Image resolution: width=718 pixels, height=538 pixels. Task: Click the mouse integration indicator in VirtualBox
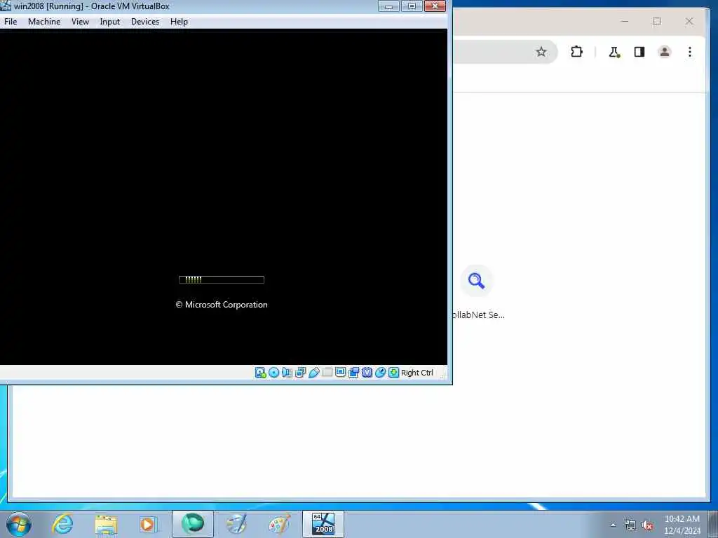click(380, 373)
